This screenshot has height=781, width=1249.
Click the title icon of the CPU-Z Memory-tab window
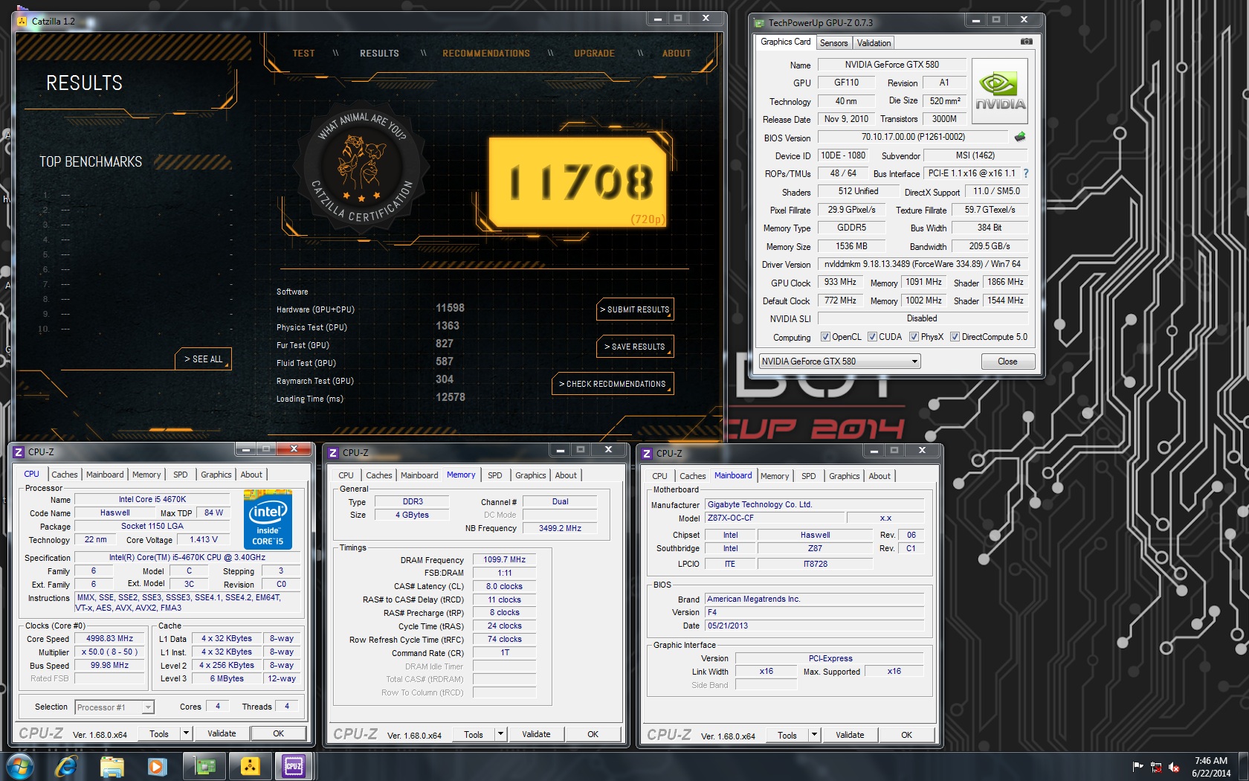click(333, 452)
